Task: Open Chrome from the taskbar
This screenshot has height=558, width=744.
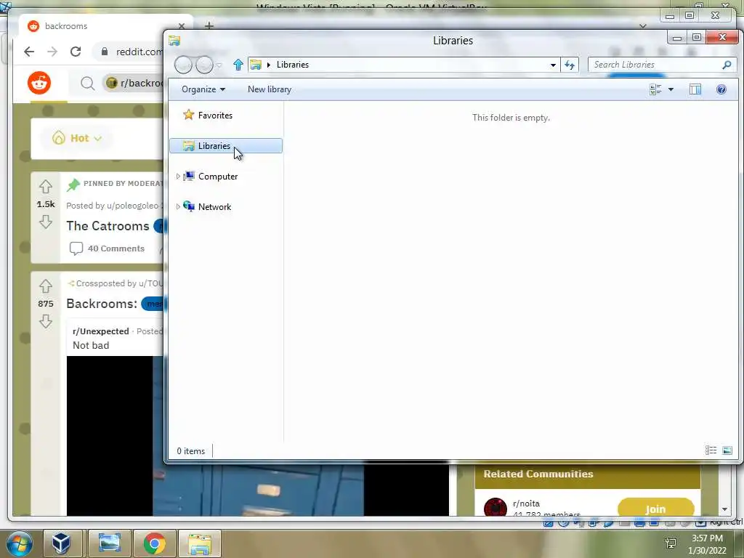Action: (x=154, y=543)
